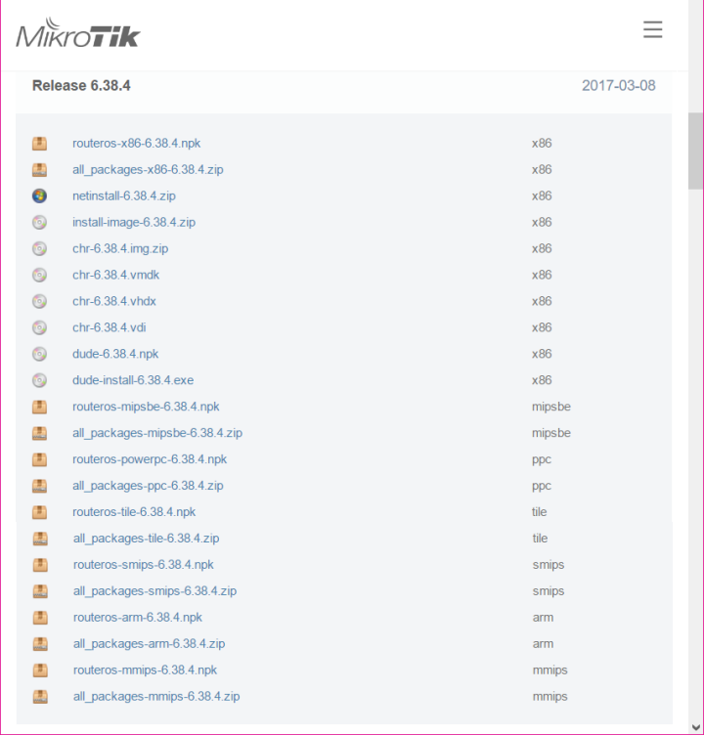Select the release date 2017-03-08
This screenshot has height=735, width=704.
tap(618, 85)
